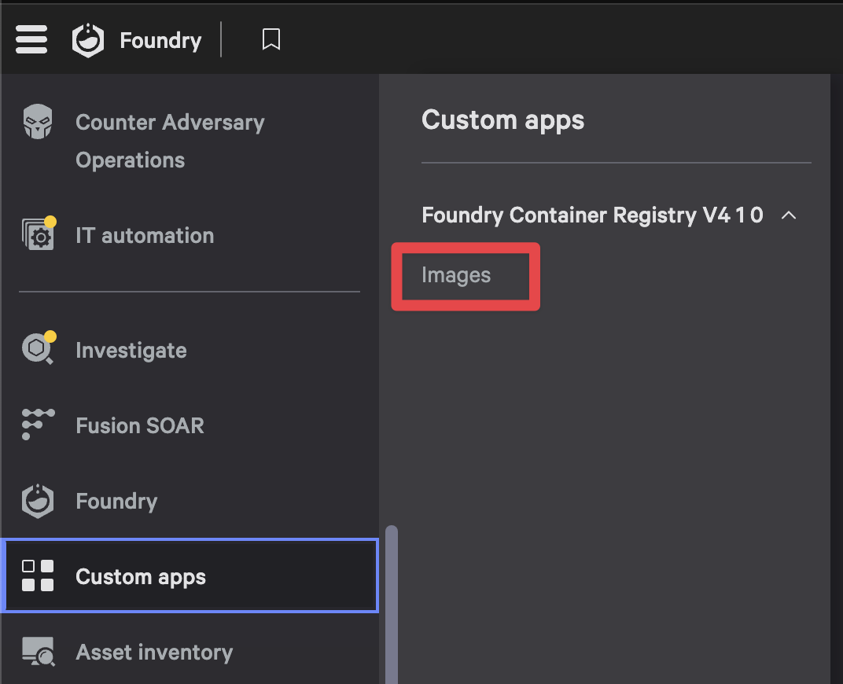Open the Investigate sidebar section
The image size is (843, 684).
(x=131, y=351)
